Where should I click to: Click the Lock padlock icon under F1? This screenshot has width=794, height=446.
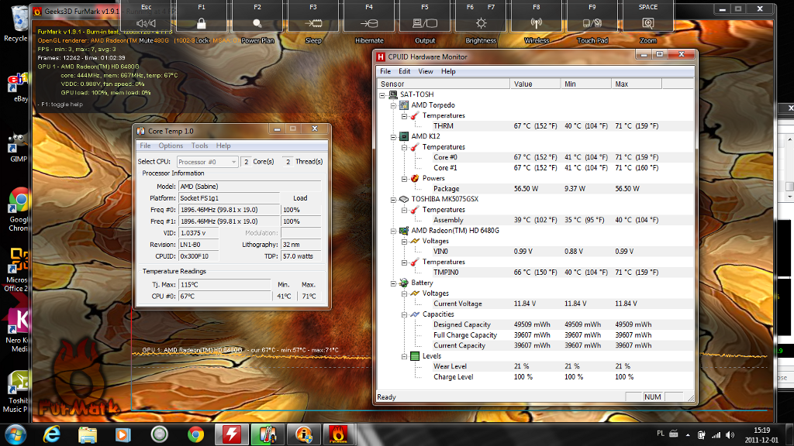[x=202, y=23]
